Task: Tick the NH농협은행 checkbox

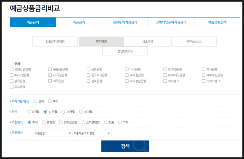Action: [x=50, y=69]
